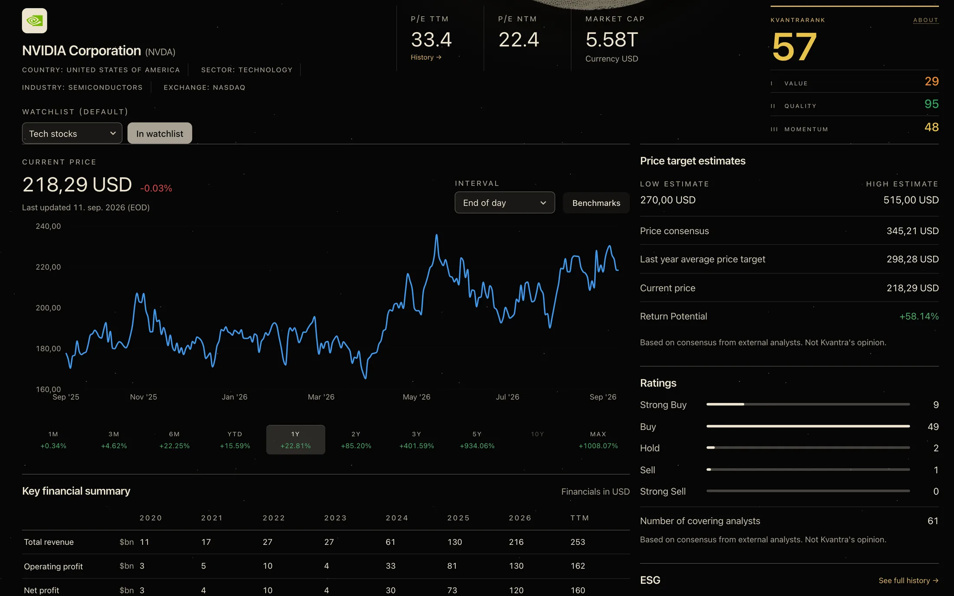
Task: Open the P/E TTM History link
Action: [x=426, y=57]
